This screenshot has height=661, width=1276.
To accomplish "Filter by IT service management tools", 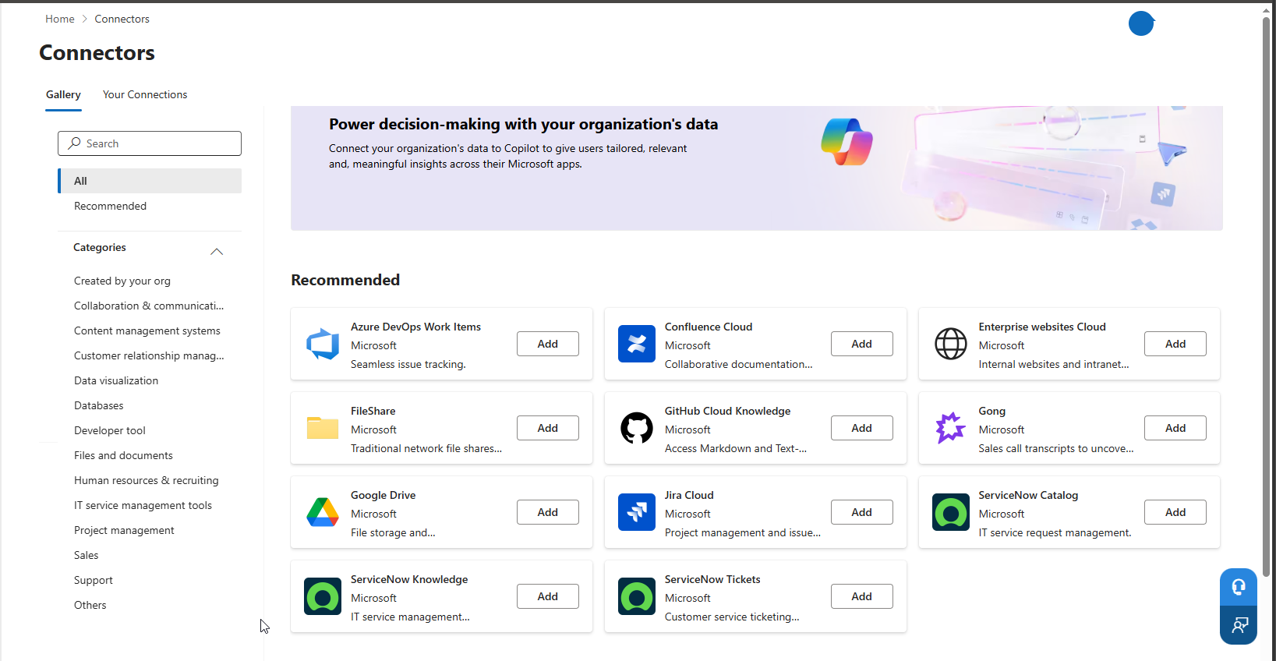I will [143, 505].
